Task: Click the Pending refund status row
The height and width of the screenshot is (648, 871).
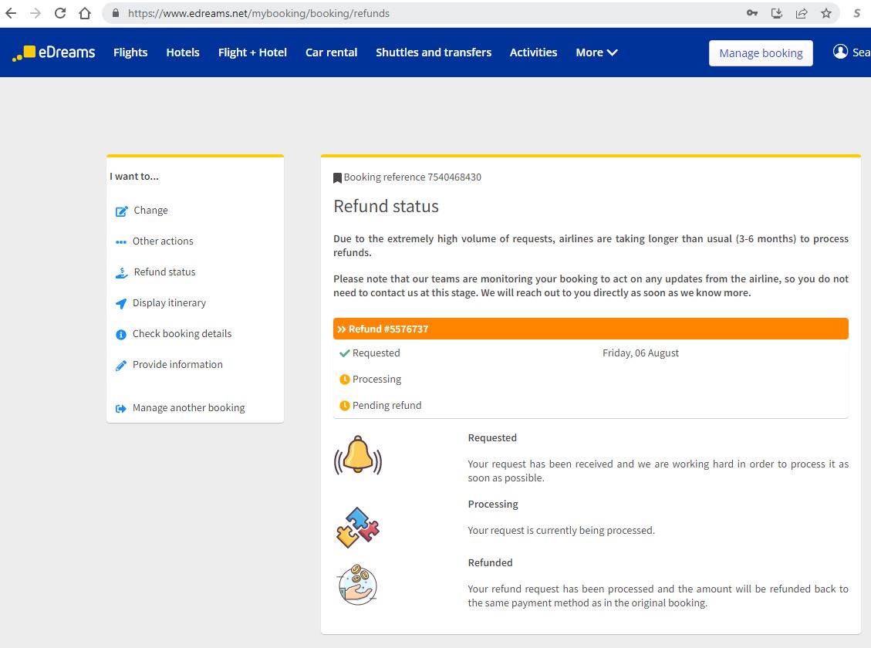Action: [590, 405]
